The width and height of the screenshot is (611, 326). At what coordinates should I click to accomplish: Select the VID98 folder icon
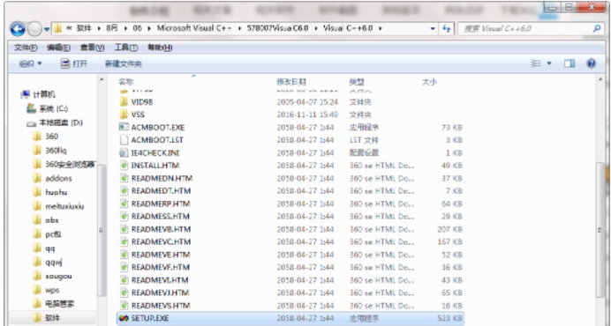(x=124, y=102)
